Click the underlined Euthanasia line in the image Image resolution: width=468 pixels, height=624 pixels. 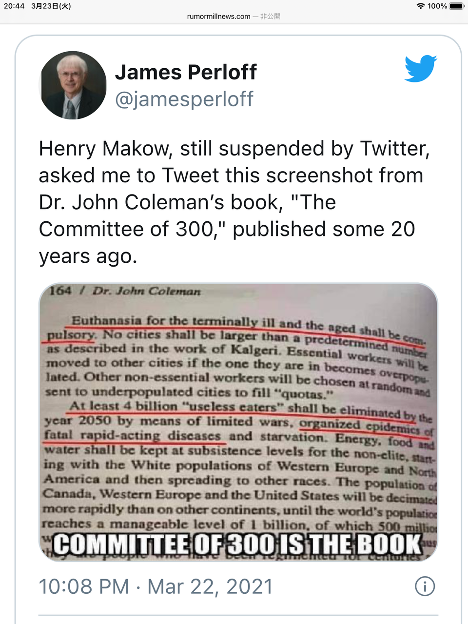pyautogui.click(x=249, y=325)
